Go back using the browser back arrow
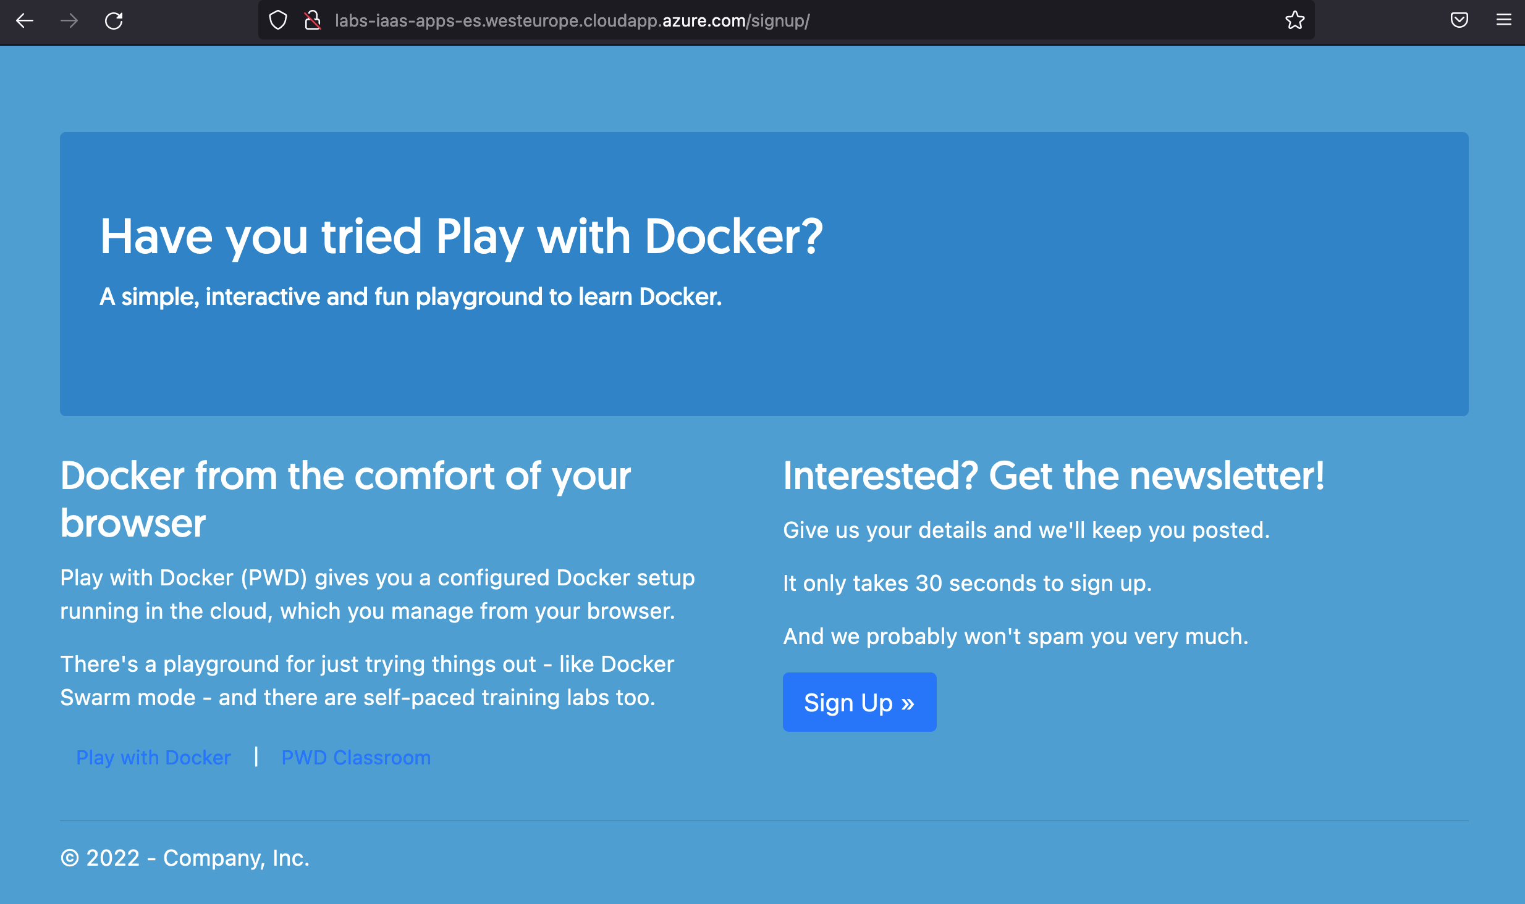1525x904 pixels. [x=25, y=20]
